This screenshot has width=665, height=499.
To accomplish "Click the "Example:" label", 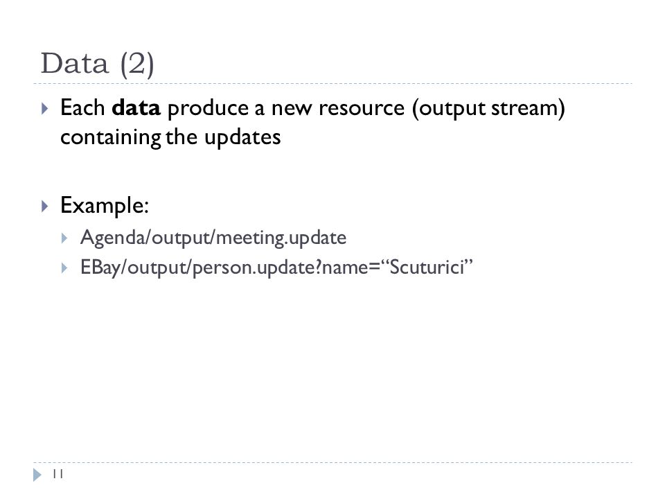I will coord(105,206).
